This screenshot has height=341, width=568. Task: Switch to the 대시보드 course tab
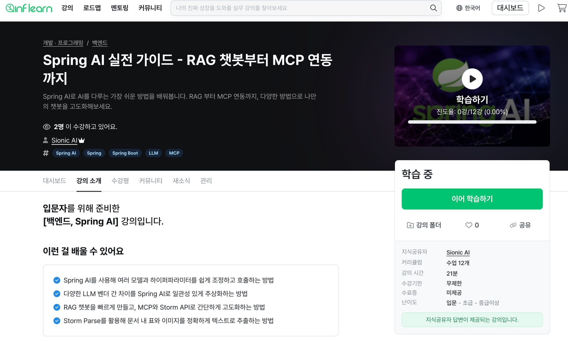pyautogui.click(x=54, y=181)
